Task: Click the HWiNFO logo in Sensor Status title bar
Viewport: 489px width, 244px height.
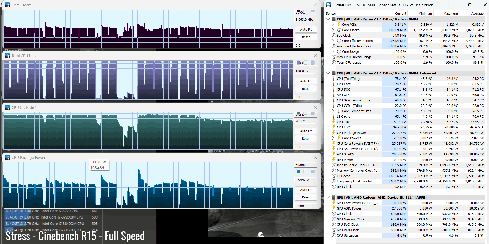Action: pyautogui.click(x=329, y=5)
